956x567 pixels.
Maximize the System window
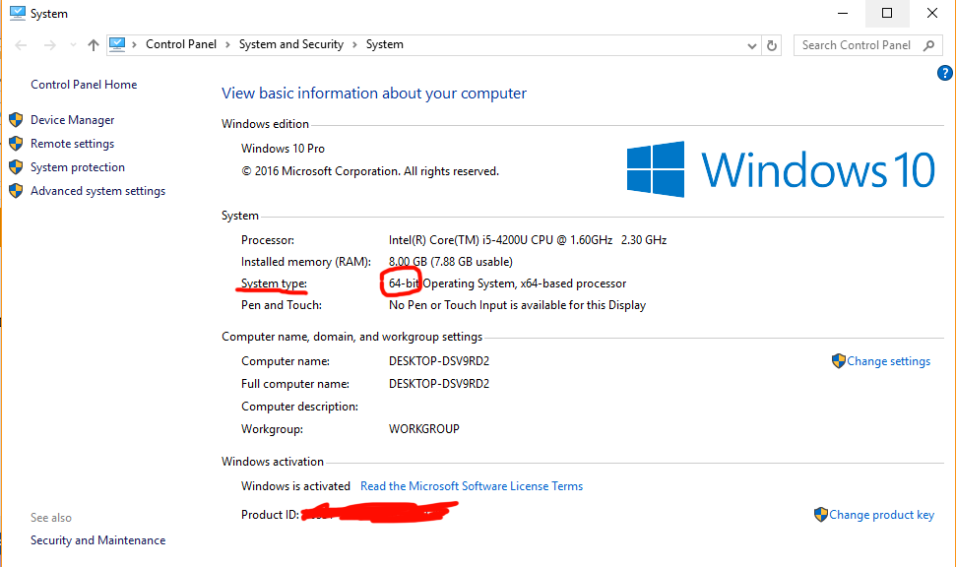pos(887,14)
